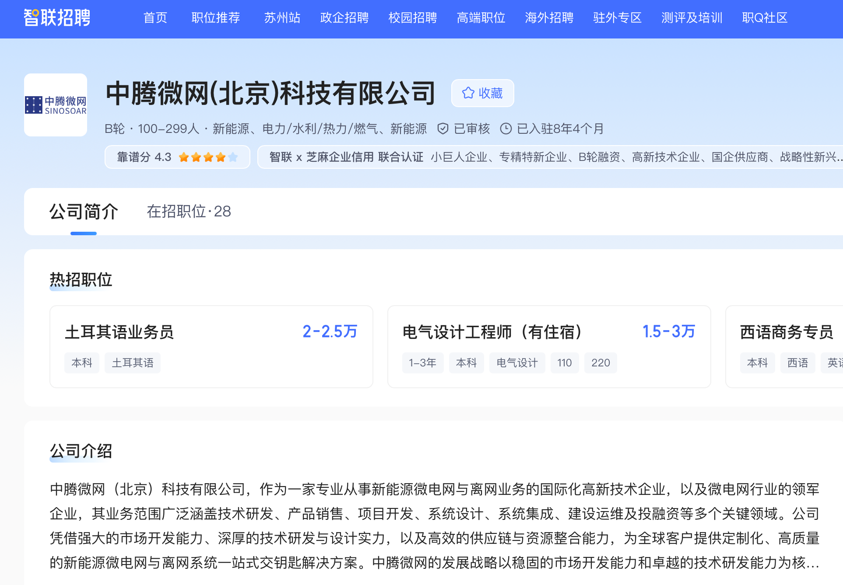Click the star rating beside 靠谱分 4.3
The width and height of the screenshot is (843, 585).
coord(208,157)
